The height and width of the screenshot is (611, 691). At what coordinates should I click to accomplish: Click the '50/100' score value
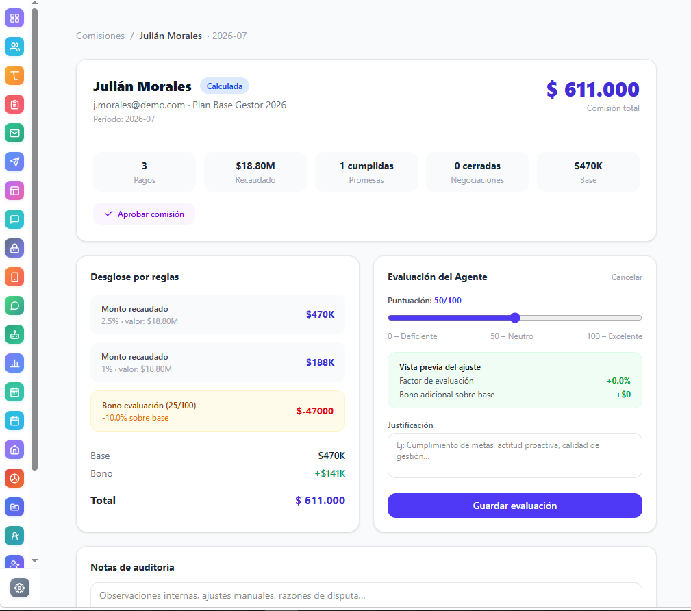[448, 301]
